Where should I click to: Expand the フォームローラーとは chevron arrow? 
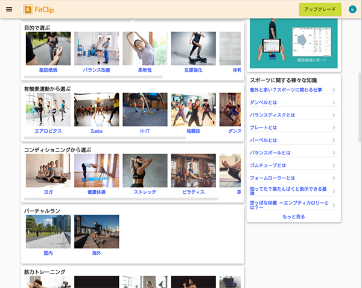pos(334,178)
